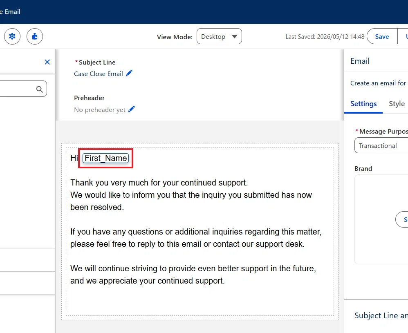Click the 'Email' panel heading
The image size is (408, 333).
click(x=360, y=61)
